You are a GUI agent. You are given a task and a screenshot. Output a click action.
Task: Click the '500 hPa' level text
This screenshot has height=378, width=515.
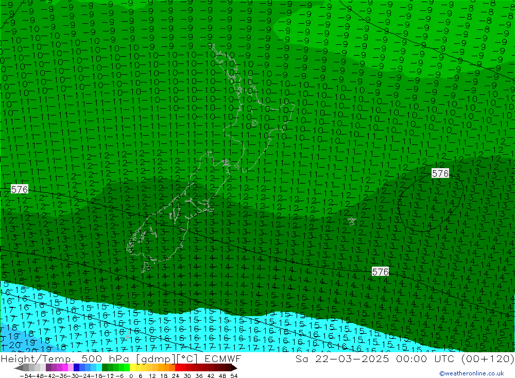[x=106, y=358]
